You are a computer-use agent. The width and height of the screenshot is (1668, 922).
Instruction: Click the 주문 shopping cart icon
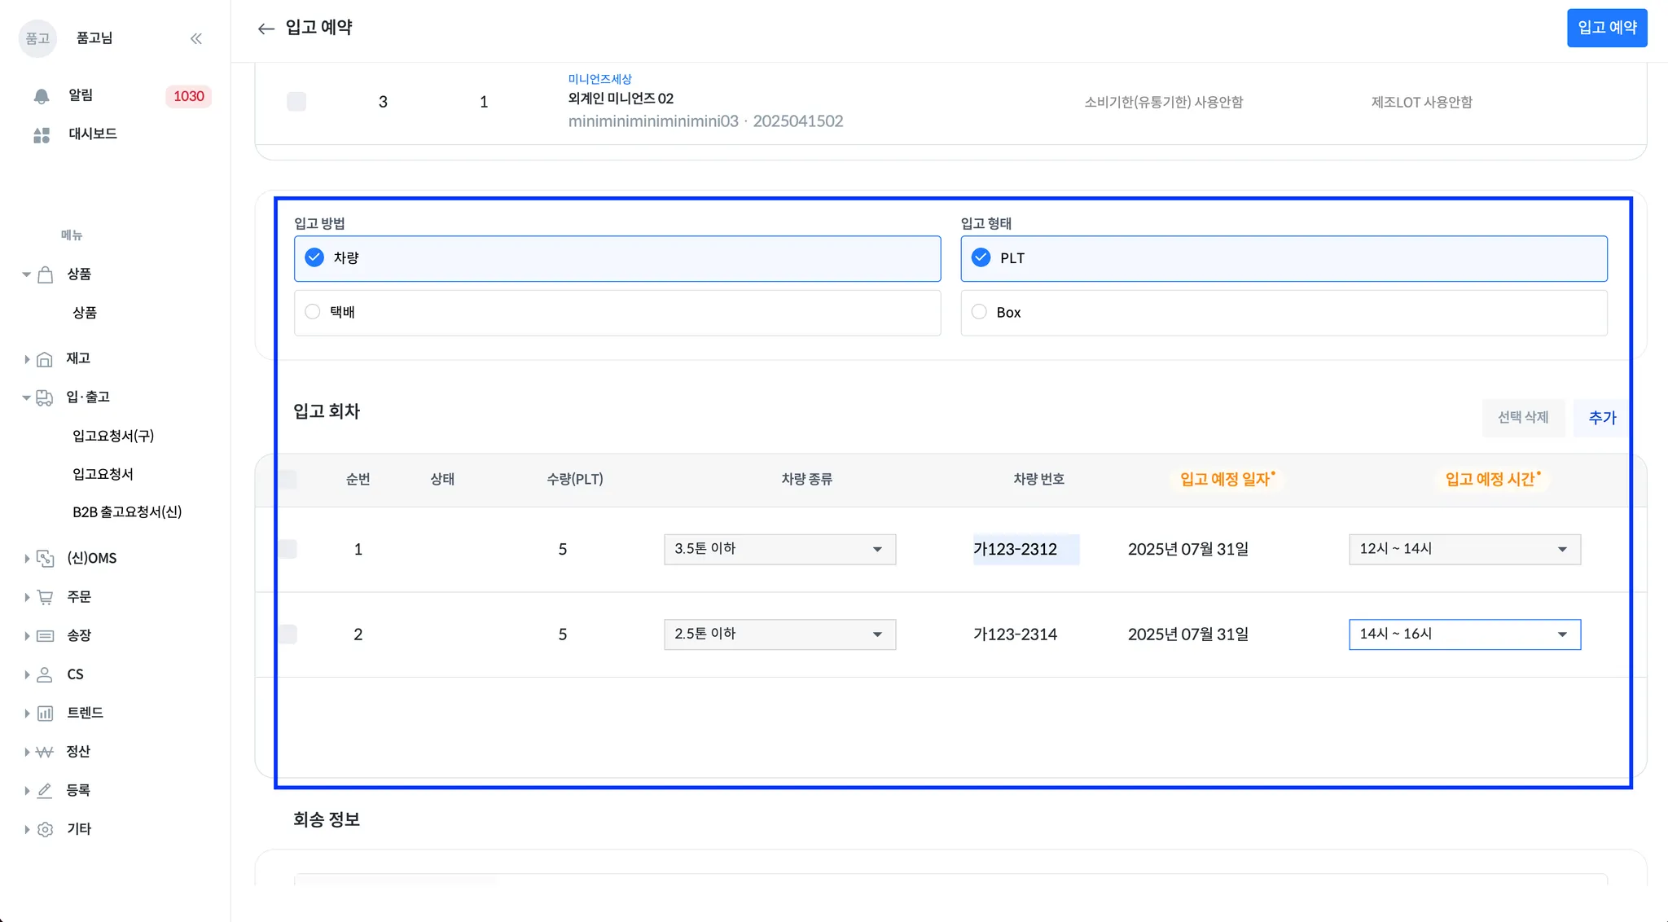pyautogui.click(x=45, y=597)
